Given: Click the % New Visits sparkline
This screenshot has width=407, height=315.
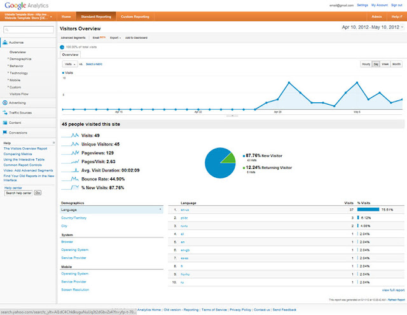Looking at the screenshot, I should coord(71,188).
